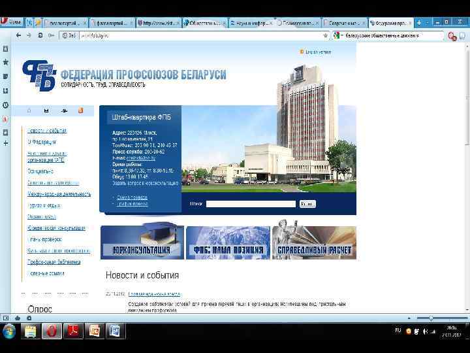Image resolution: width=470 pixels, height=353 pixels.
Task: Click the password wand key icon
Action: click(52, 35)
